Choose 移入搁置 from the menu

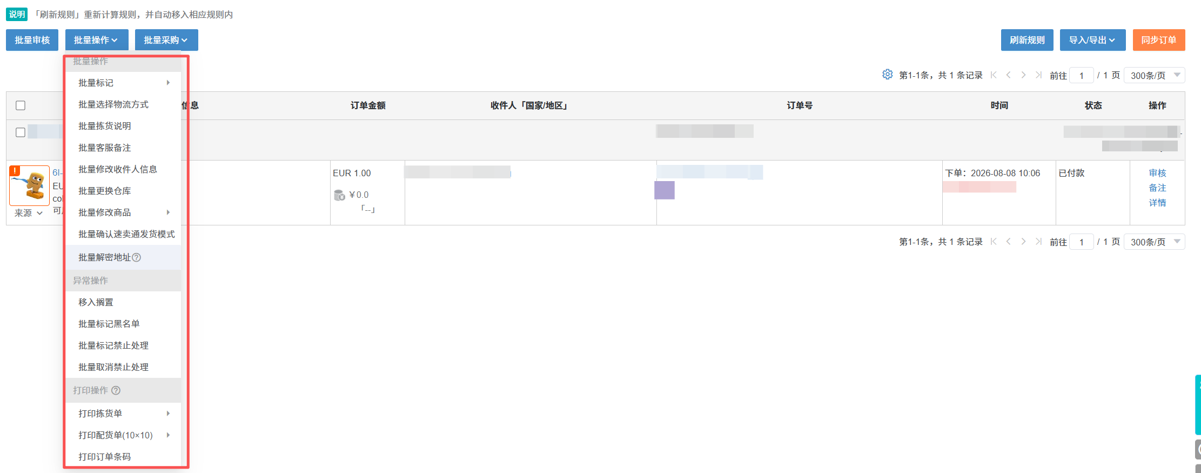tap(123, 302)
